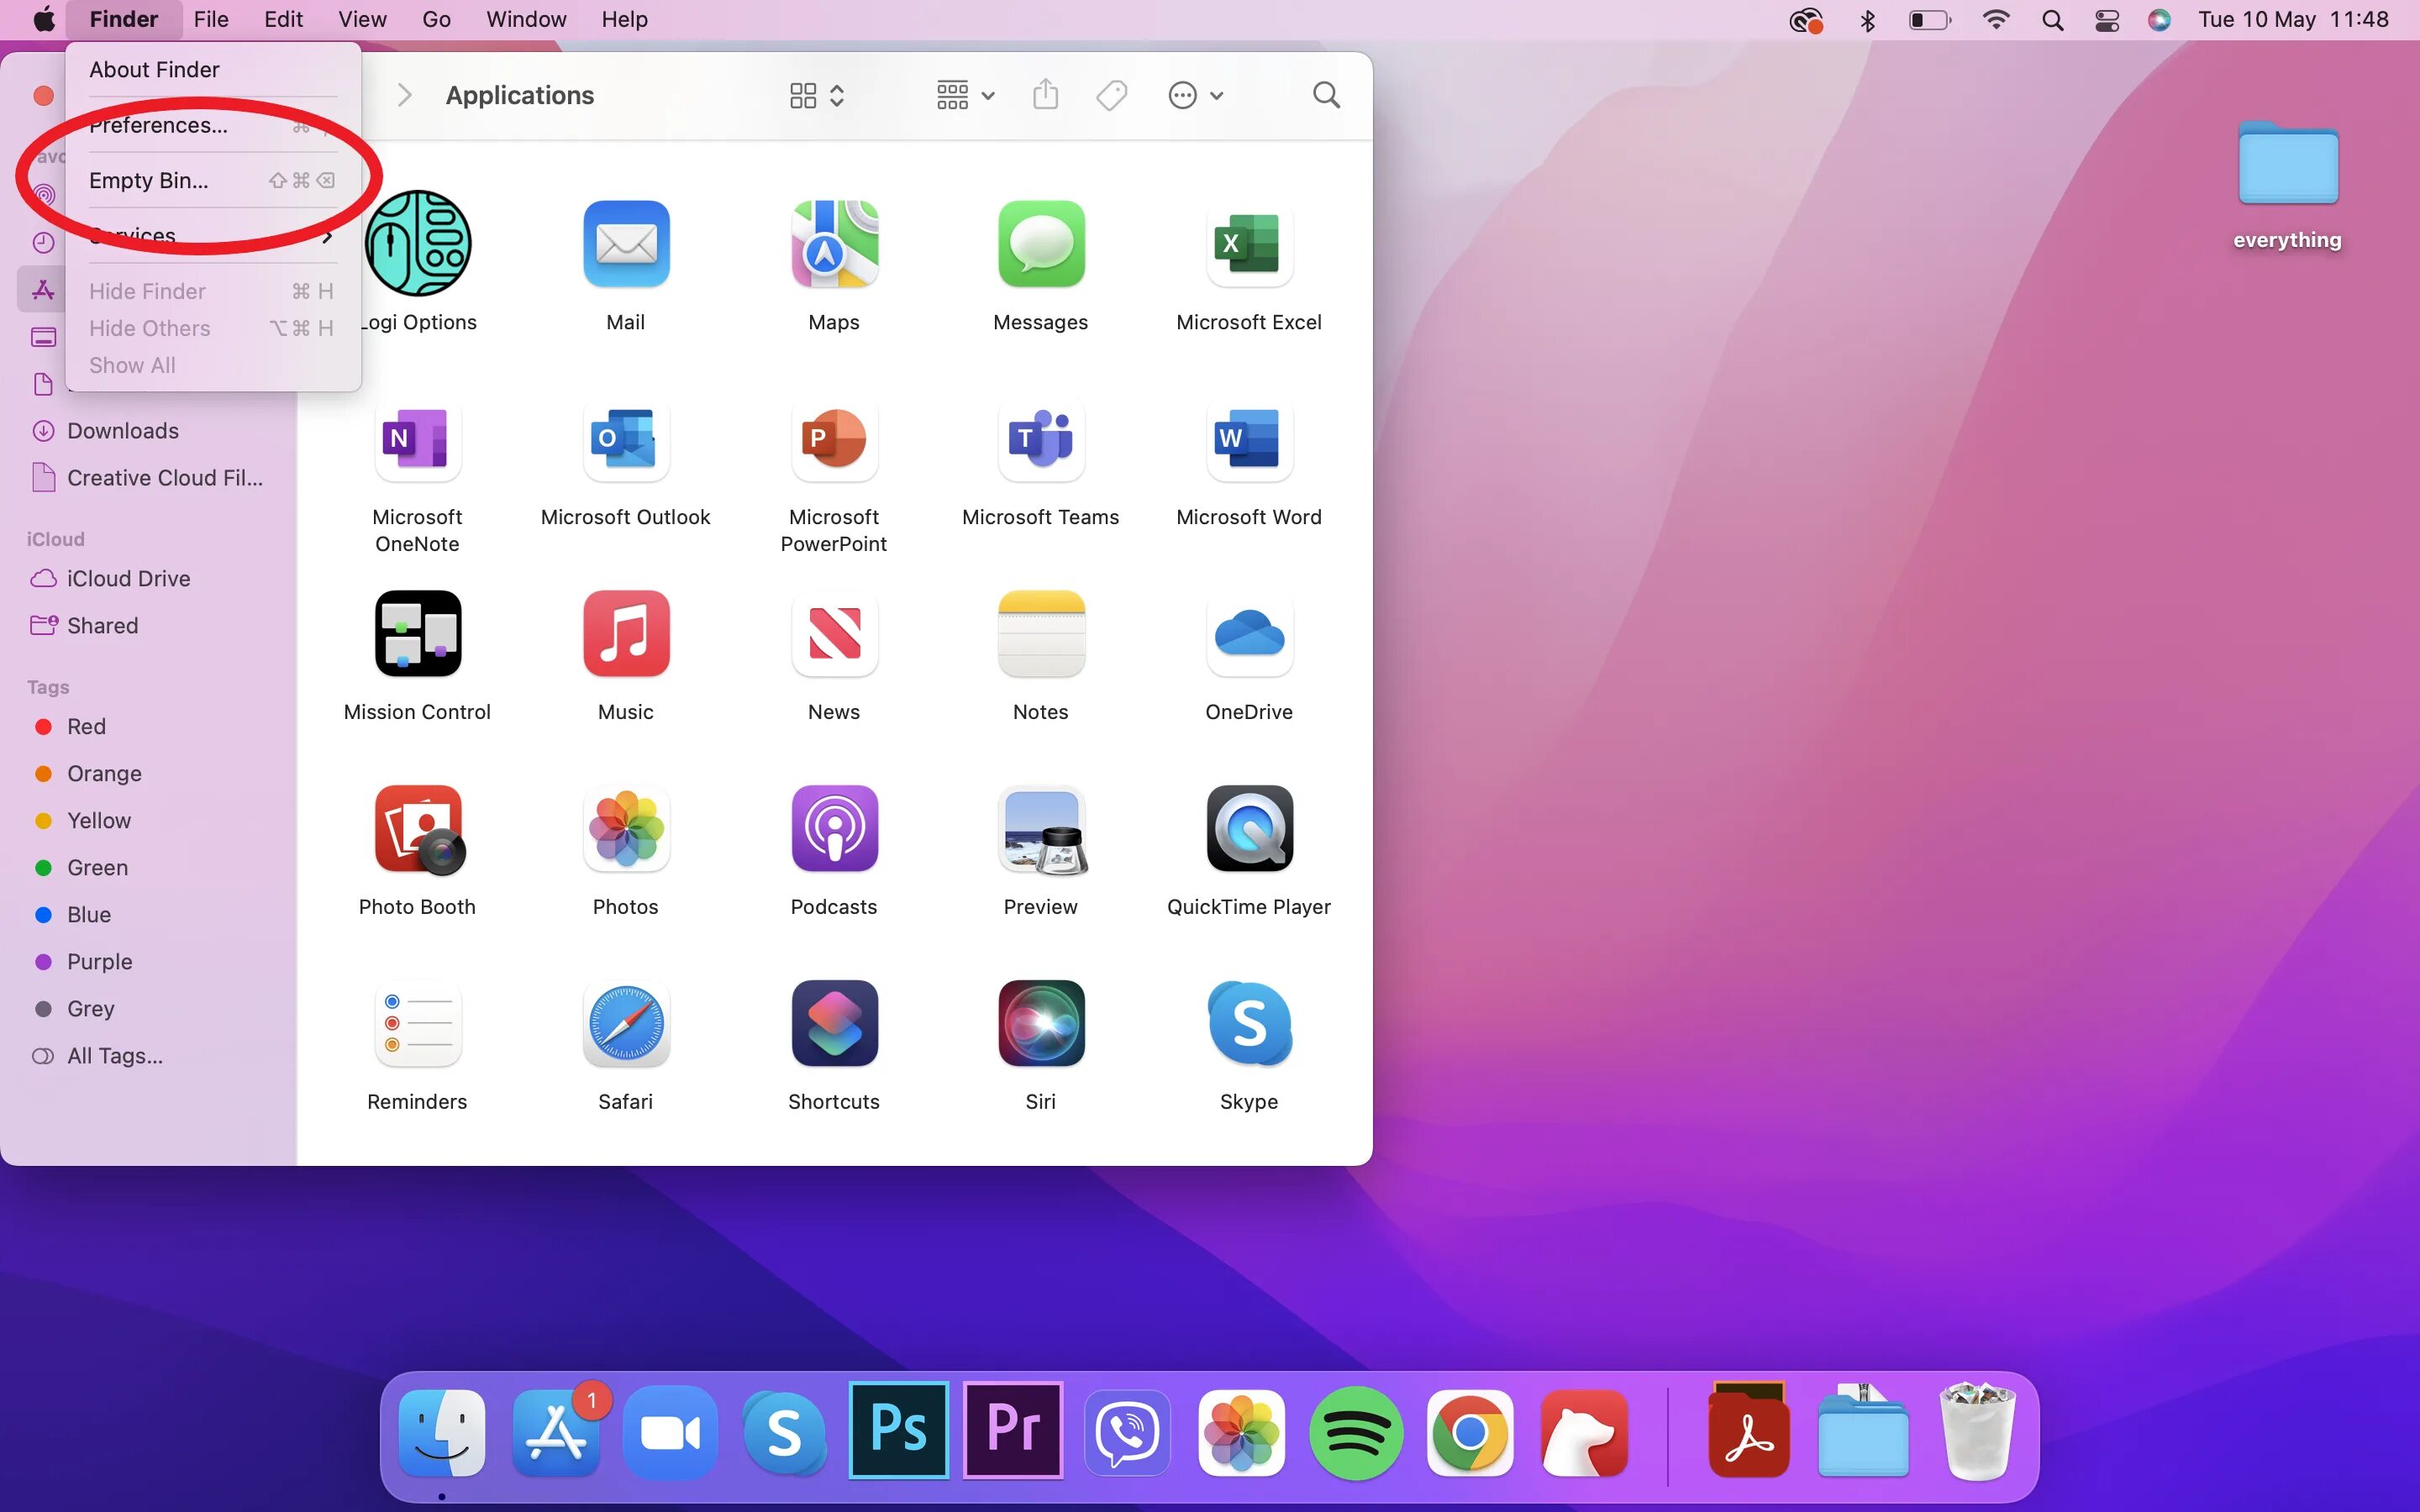2420x1512 pixels.
Task: Launch Spotify from the Dock
Action: click(1355, 1433)
